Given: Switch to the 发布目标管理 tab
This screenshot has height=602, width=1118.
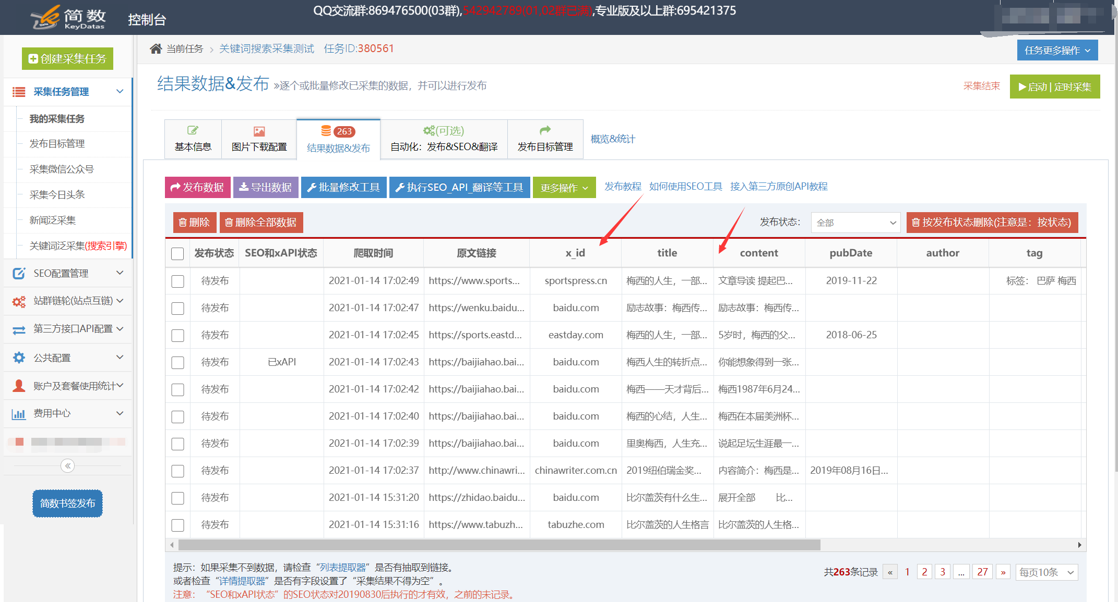Looking at the screenshot, I should coord(545,139).
